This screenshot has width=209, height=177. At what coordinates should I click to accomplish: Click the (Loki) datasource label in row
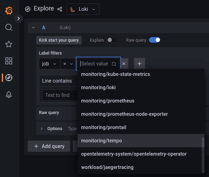(x=65, y=28)
